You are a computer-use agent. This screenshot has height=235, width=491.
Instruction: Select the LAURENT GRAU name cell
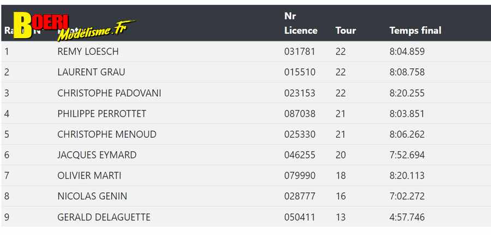[x=91, y=72]
